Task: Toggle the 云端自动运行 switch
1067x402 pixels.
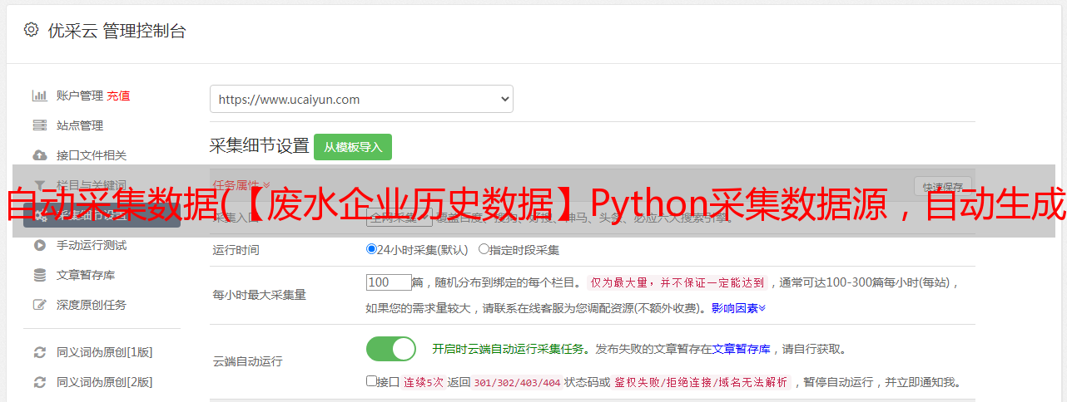Action: tap(391, 349)
